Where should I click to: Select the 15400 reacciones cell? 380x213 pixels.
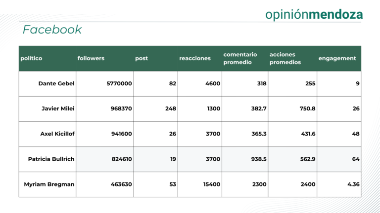[x=200, y=184]
